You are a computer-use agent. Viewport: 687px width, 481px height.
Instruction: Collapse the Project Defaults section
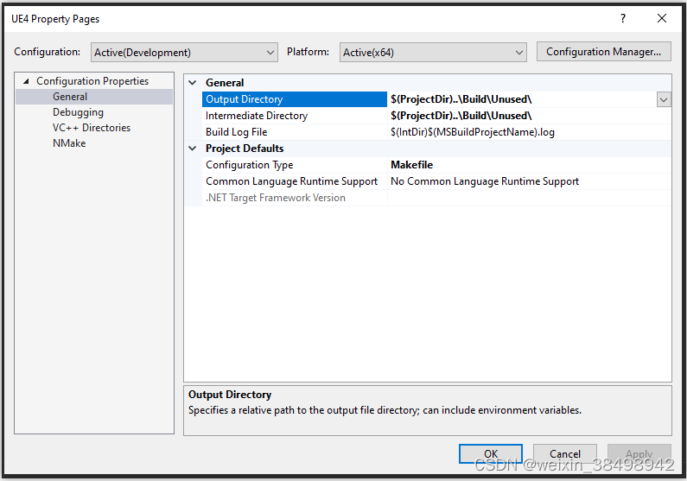(193, 149)
